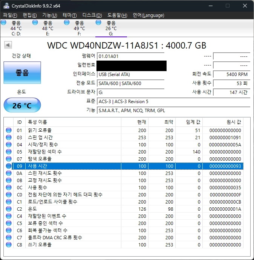Image resolution: width=254 pixels, height=260 pixels.
Task: Click the 26 °C temperature button
Action: (x=22, y=105)
